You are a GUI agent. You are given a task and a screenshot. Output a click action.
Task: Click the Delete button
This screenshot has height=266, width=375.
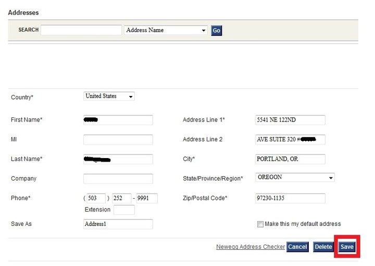pos(323,247)
